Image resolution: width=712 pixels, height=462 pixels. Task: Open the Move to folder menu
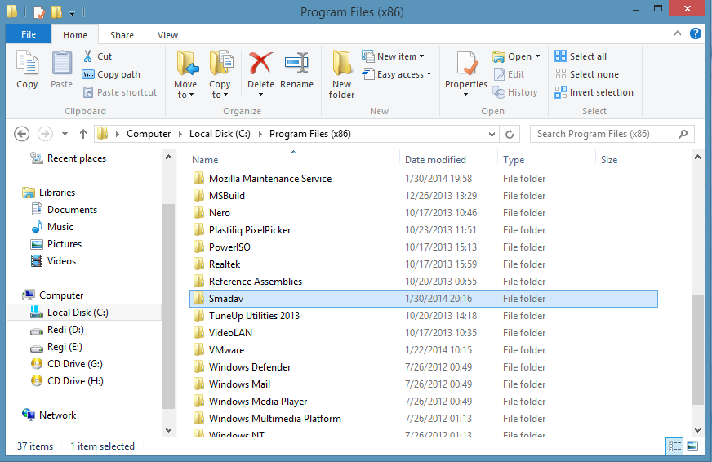pyautogui.click(x=185, y=75)
